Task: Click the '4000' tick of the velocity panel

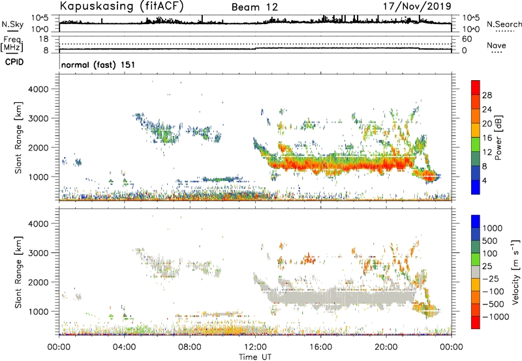Action: coord(38,224)
